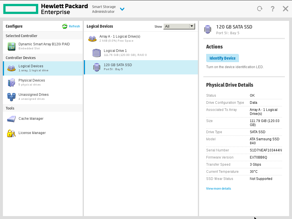
Task: Click the License Manager padlock icon
Action: click(x=11, y=133)
